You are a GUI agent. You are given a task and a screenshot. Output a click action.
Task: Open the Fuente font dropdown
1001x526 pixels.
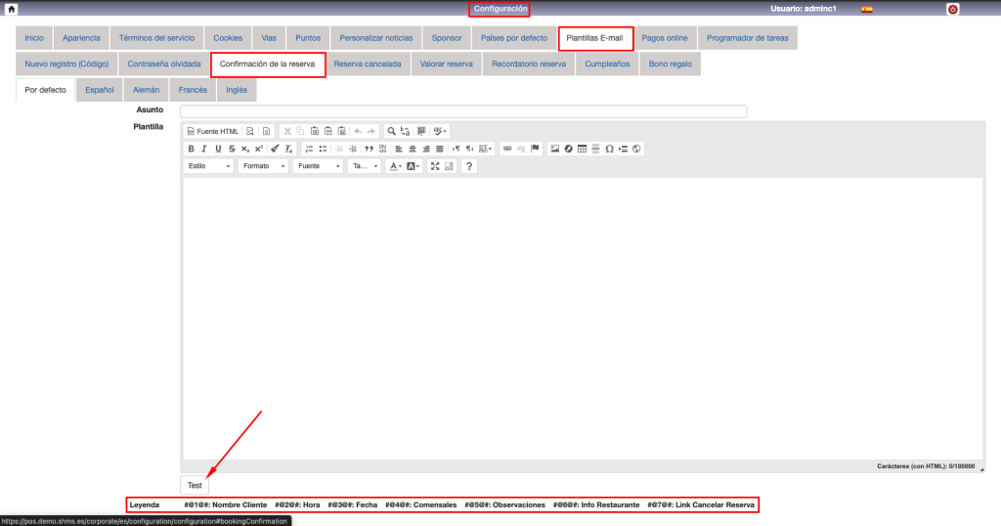(319, 166)
